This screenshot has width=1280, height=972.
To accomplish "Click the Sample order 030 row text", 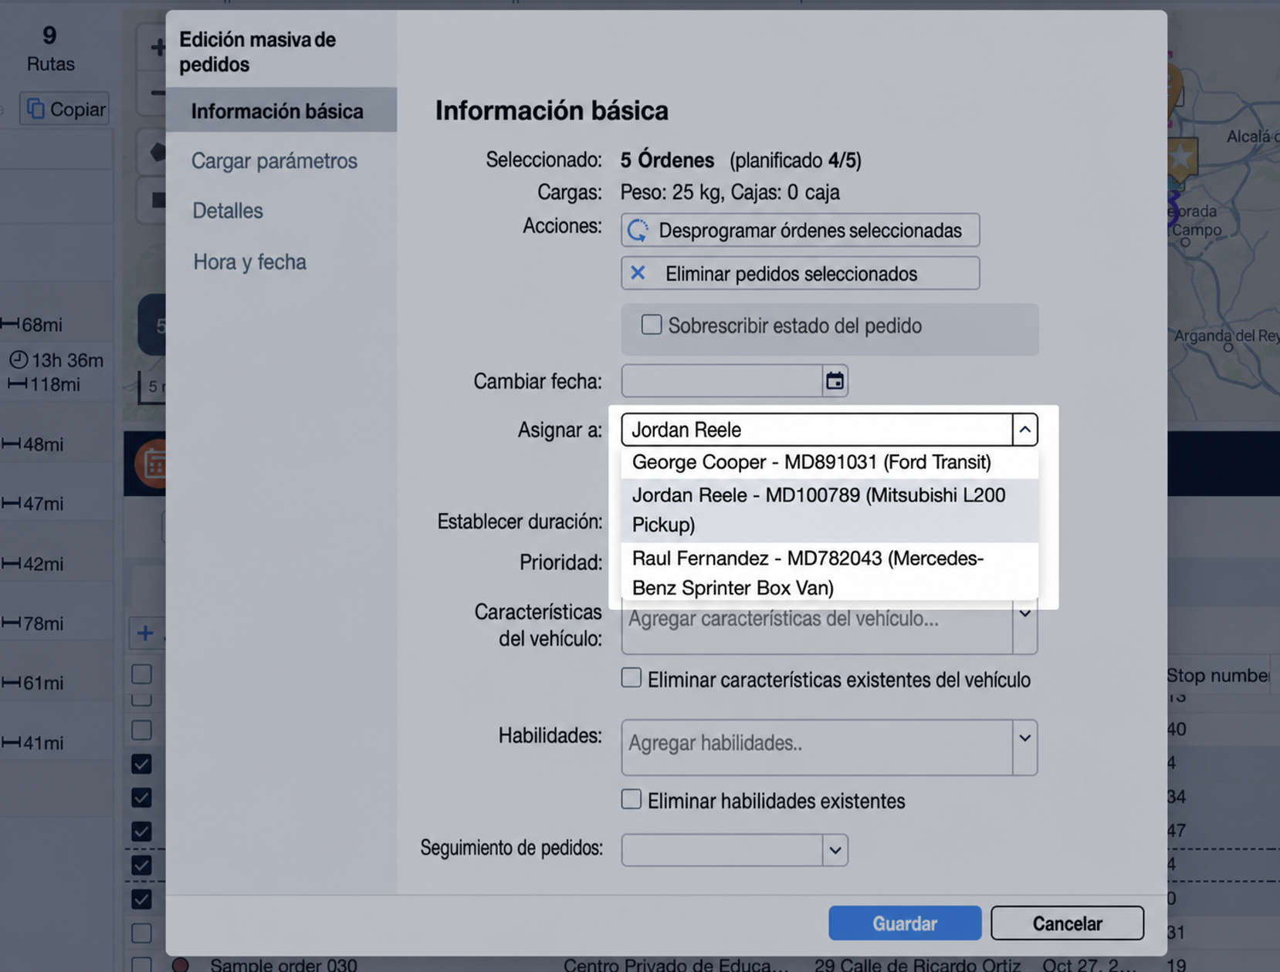I will 283,964.
